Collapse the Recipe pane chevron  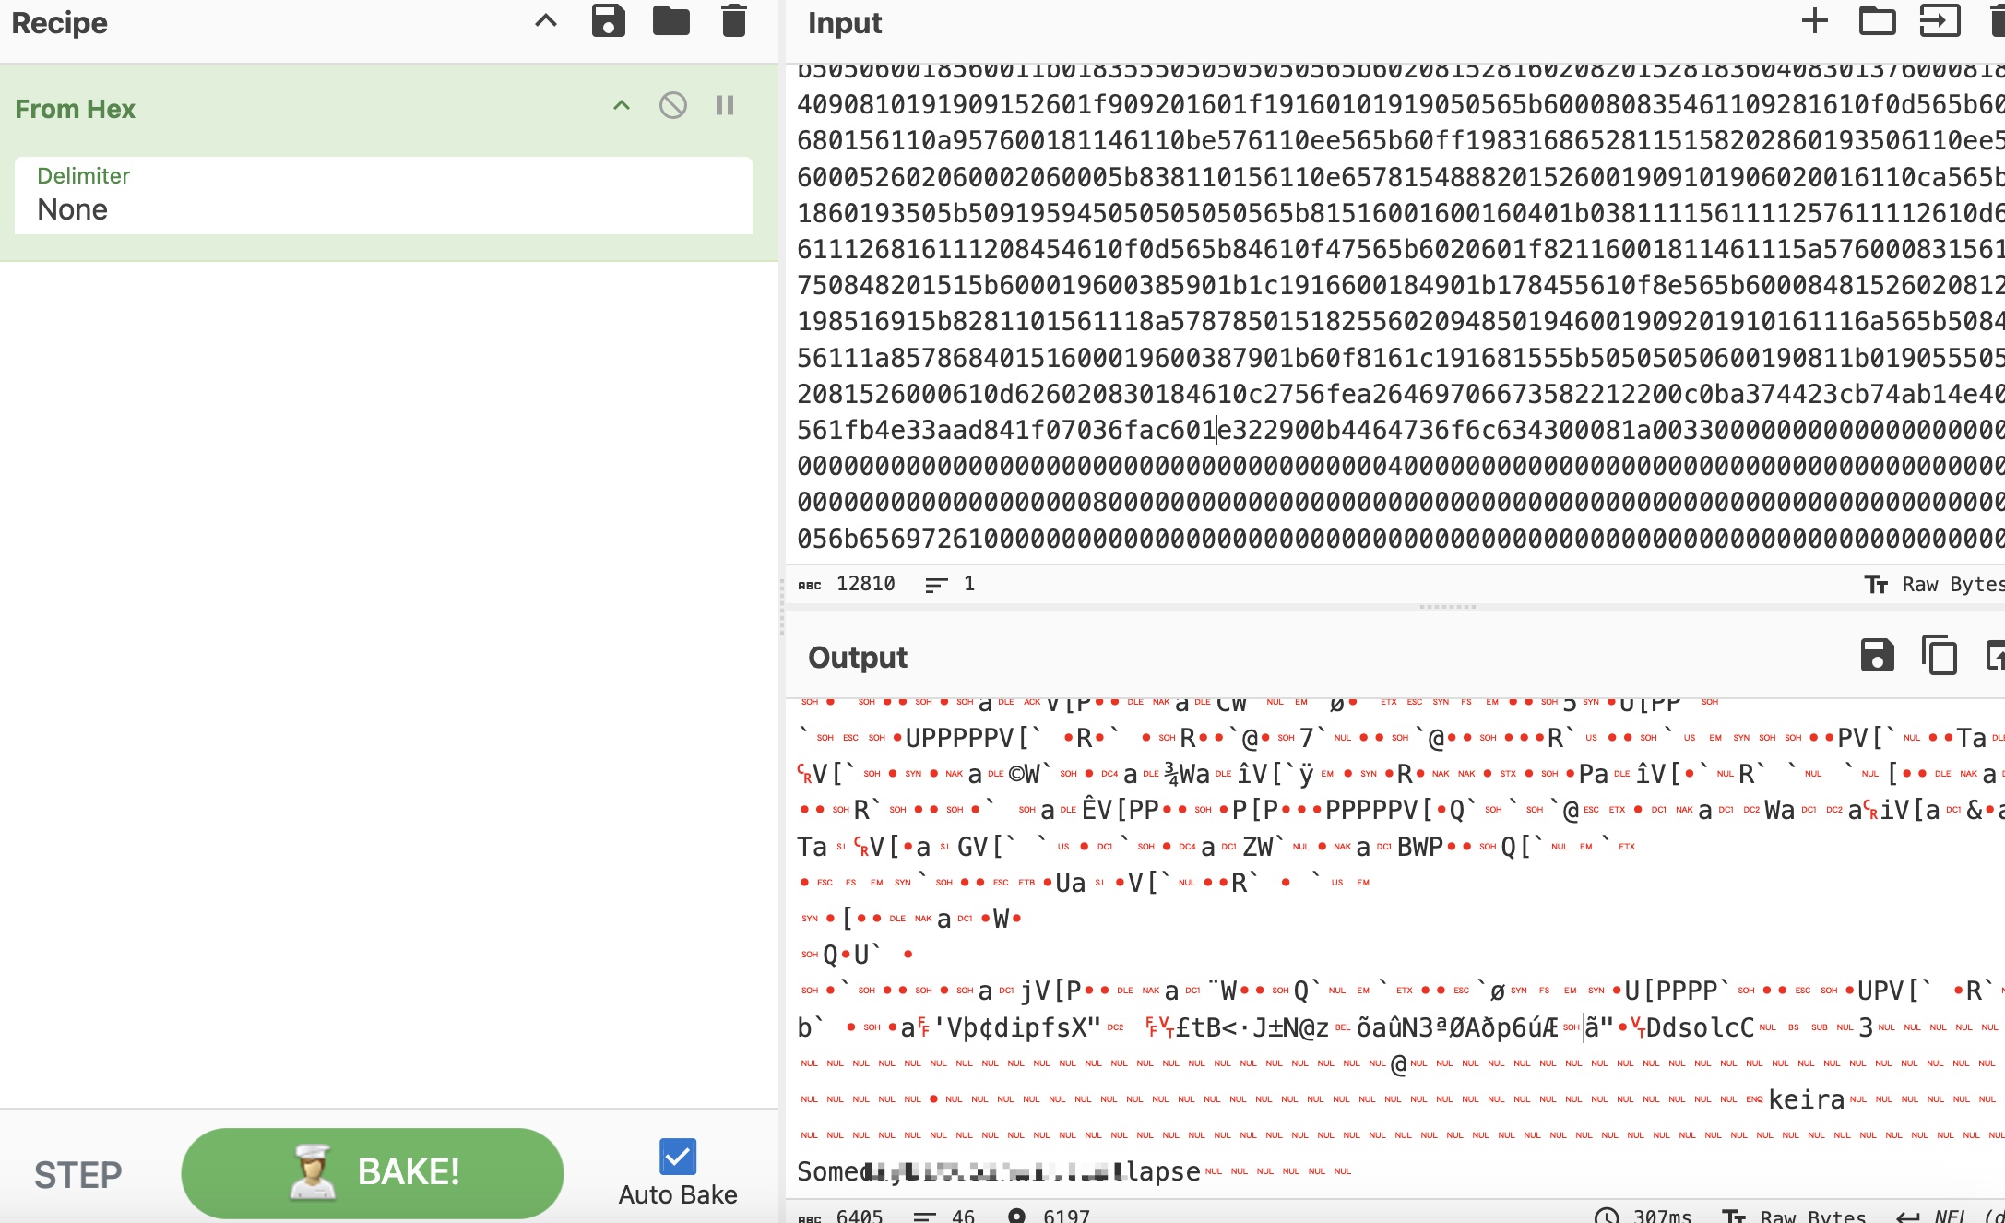(546, 20)
